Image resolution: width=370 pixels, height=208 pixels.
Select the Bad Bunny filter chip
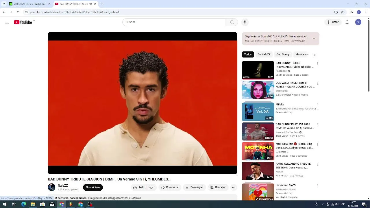tap(283, 54)
